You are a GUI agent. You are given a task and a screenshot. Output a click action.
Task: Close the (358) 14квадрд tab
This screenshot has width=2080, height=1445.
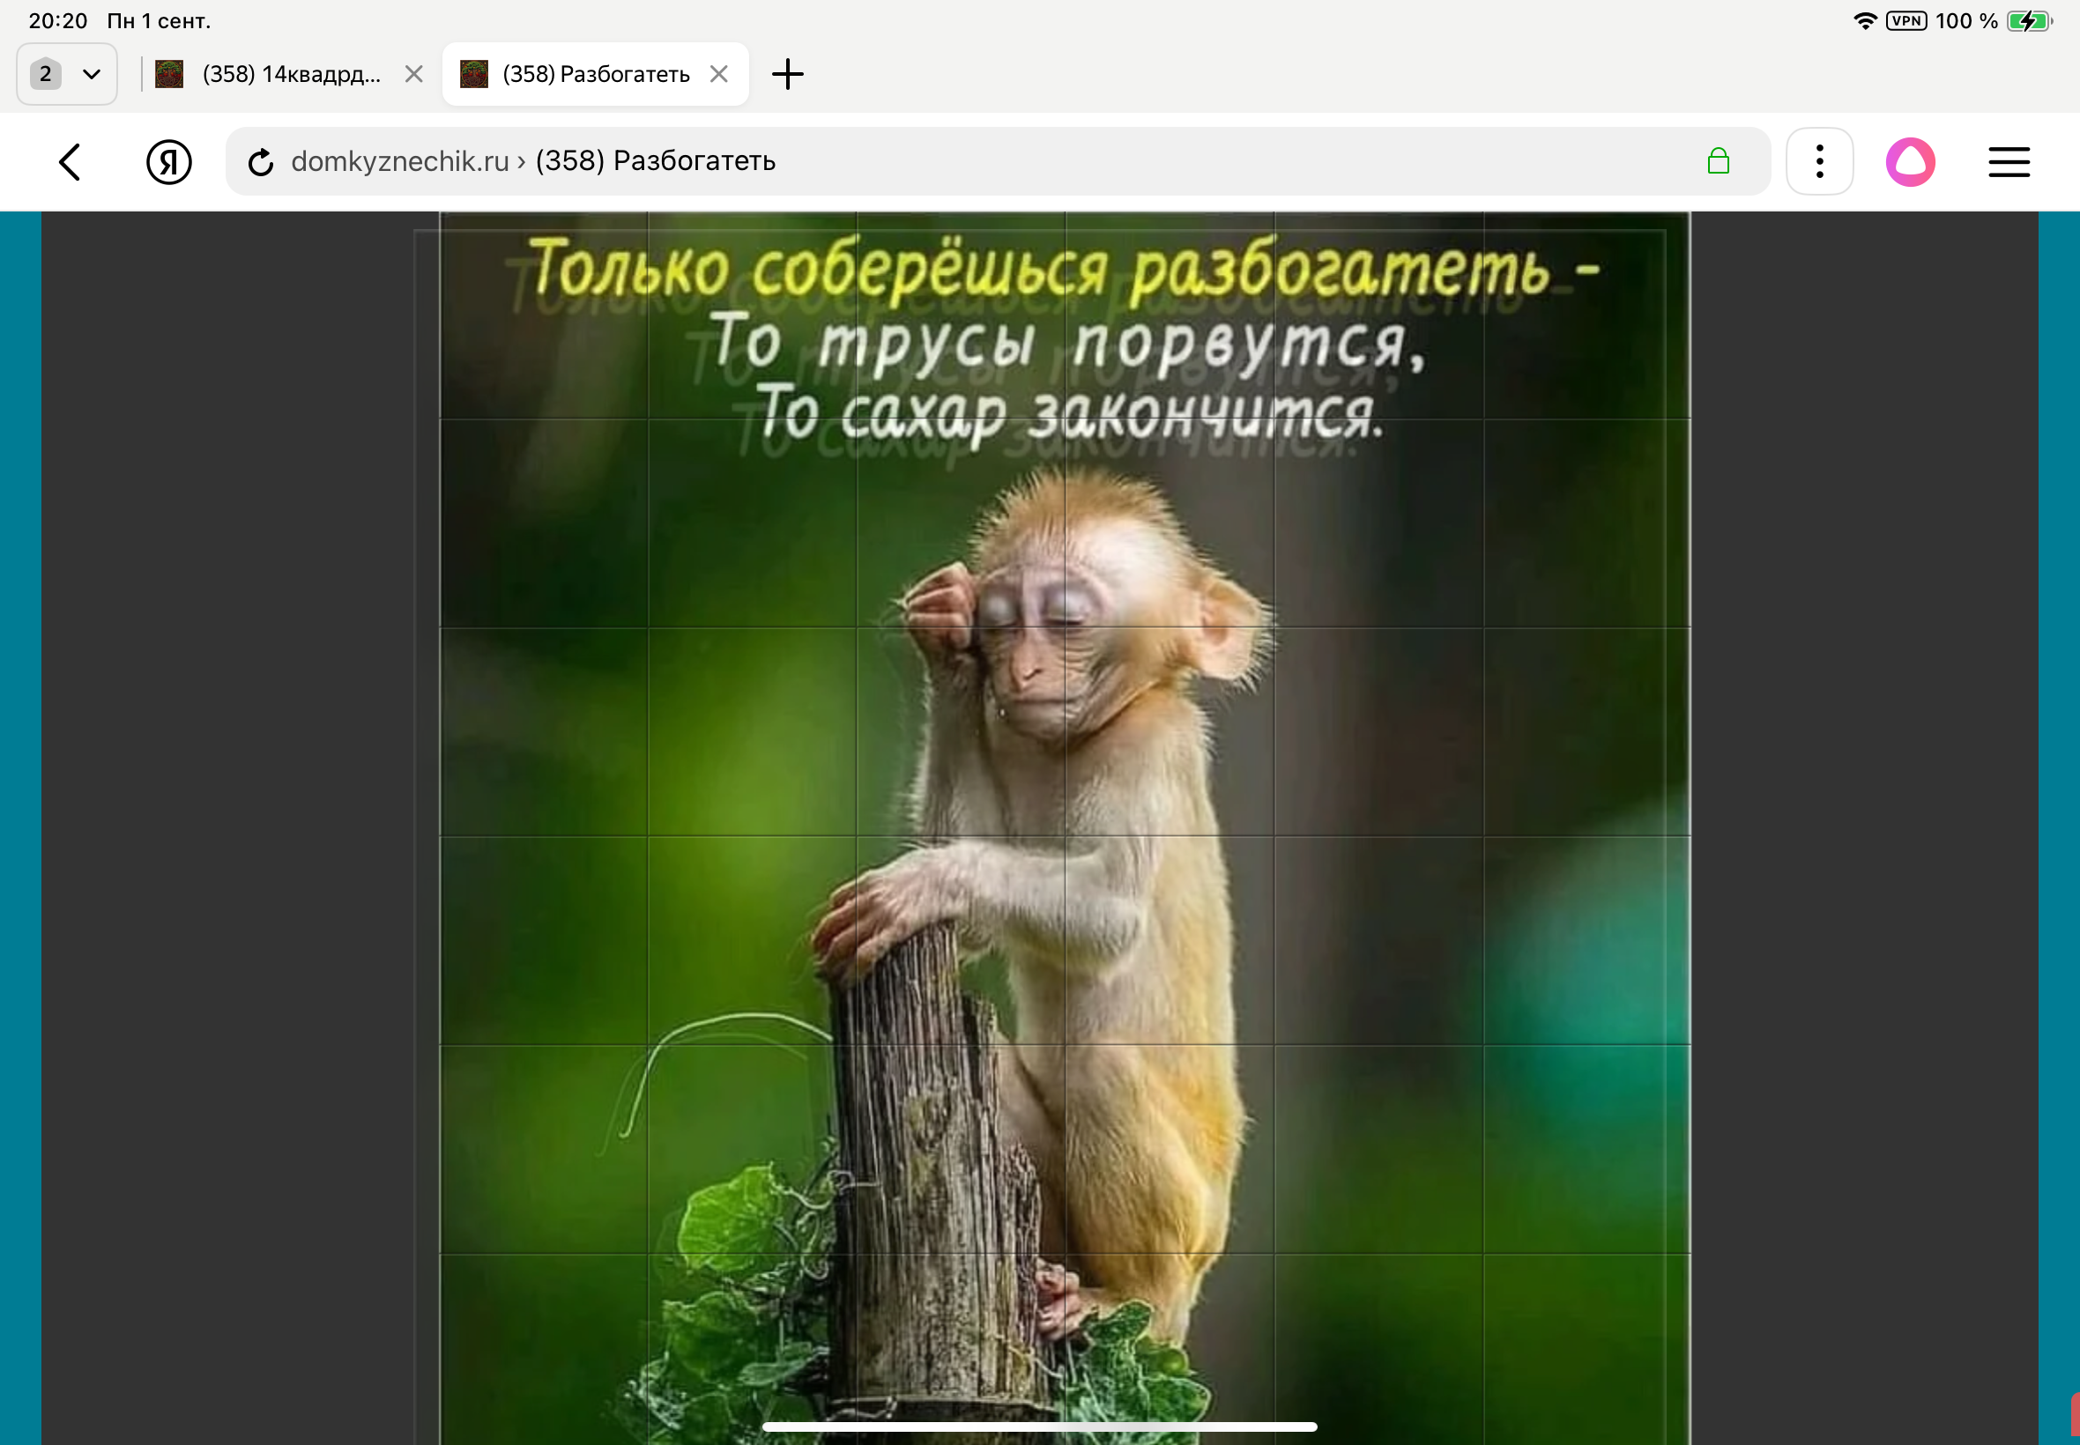[414, 74]
